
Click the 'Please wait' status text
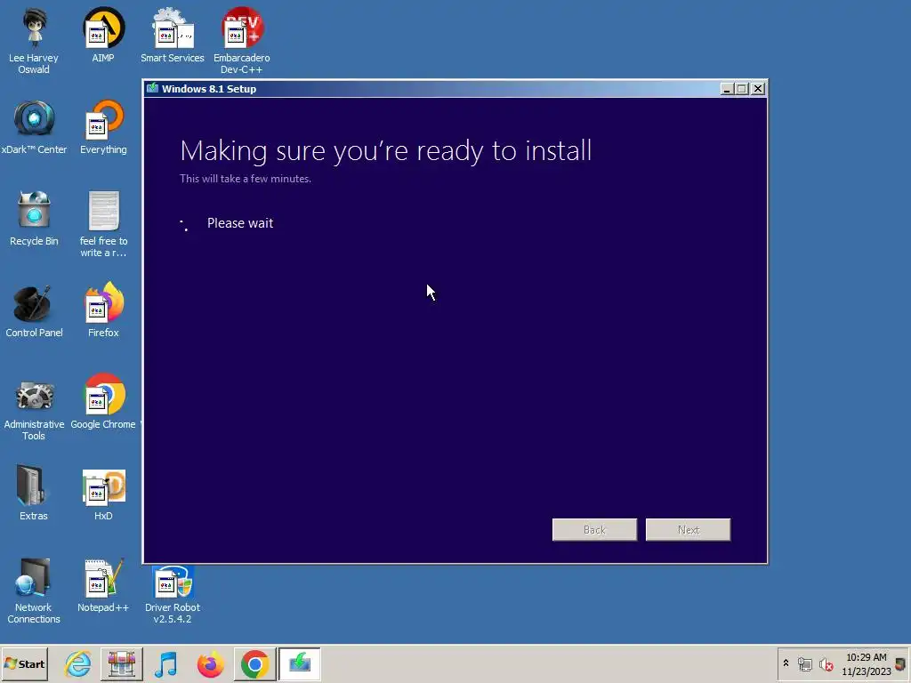240,223
